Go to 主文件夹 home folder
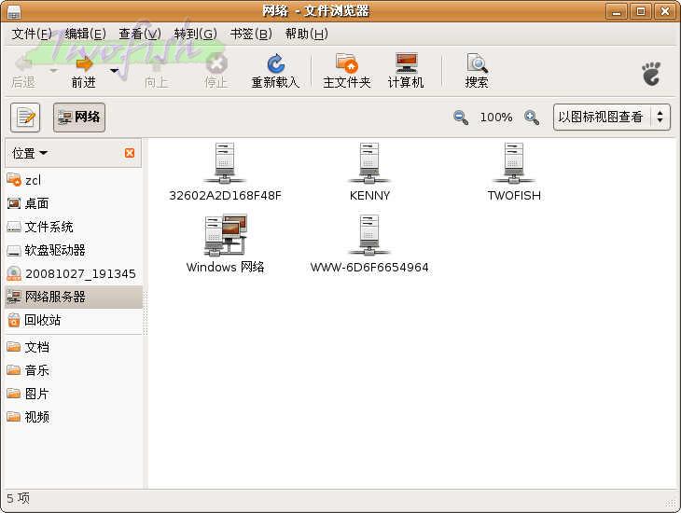The width and height of the screenshot is (681, 513). pos(347,72)
